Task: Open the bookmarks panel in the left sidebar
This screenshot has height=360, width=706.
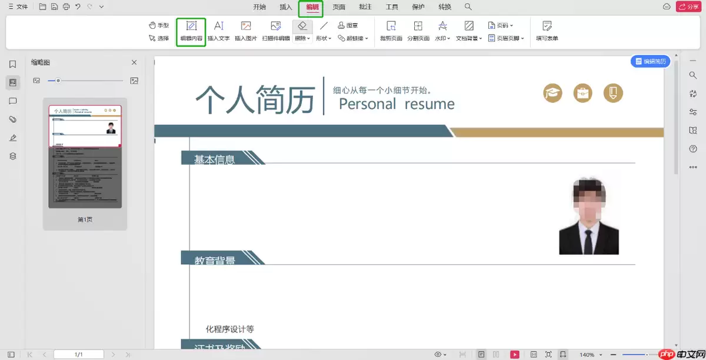Action: coord(12,64)
